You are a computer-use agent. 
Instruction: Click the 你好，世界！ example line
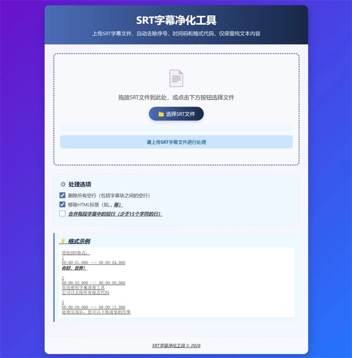(74, 268)
